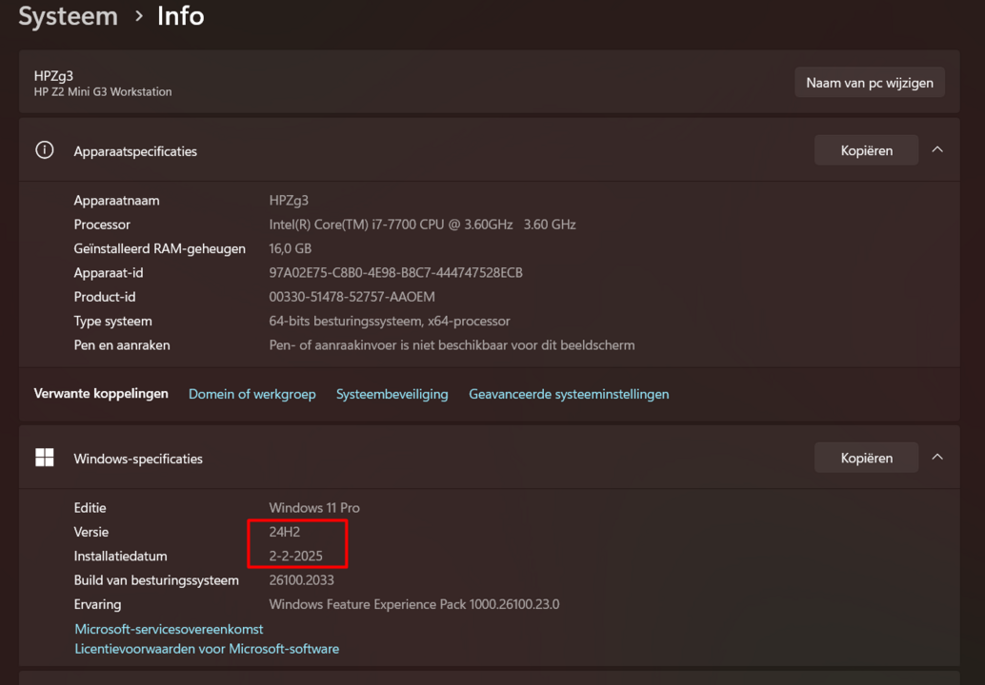Open the Domein of werkgroep link
Screen dimensions: 985x685
(251, 393)
